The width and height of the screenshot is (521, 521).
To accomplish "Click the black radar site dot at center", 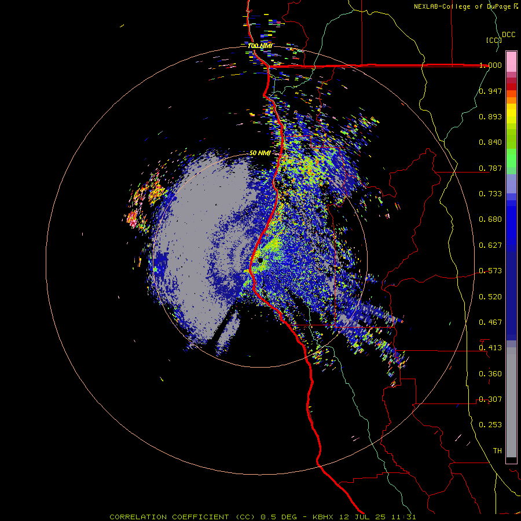I will click(260, 260).
